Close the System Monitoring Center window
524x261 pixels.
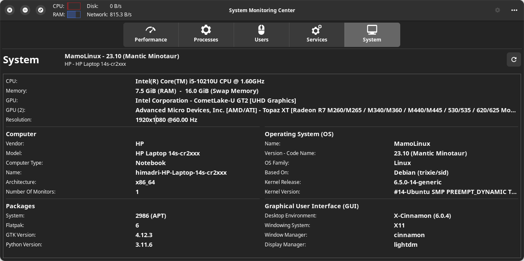coord(10,10)
